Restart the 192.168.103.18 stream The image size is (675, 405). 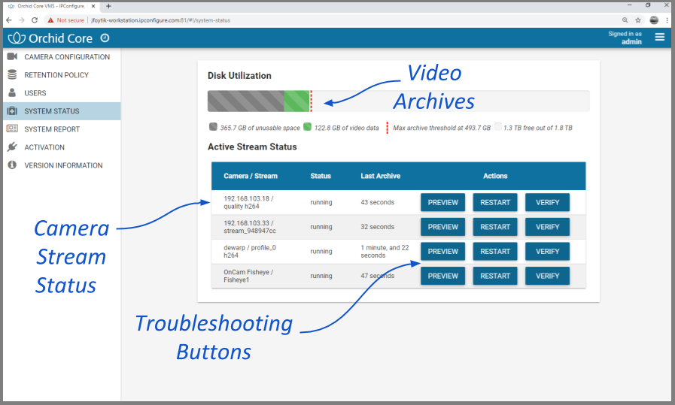pos(495,202)
